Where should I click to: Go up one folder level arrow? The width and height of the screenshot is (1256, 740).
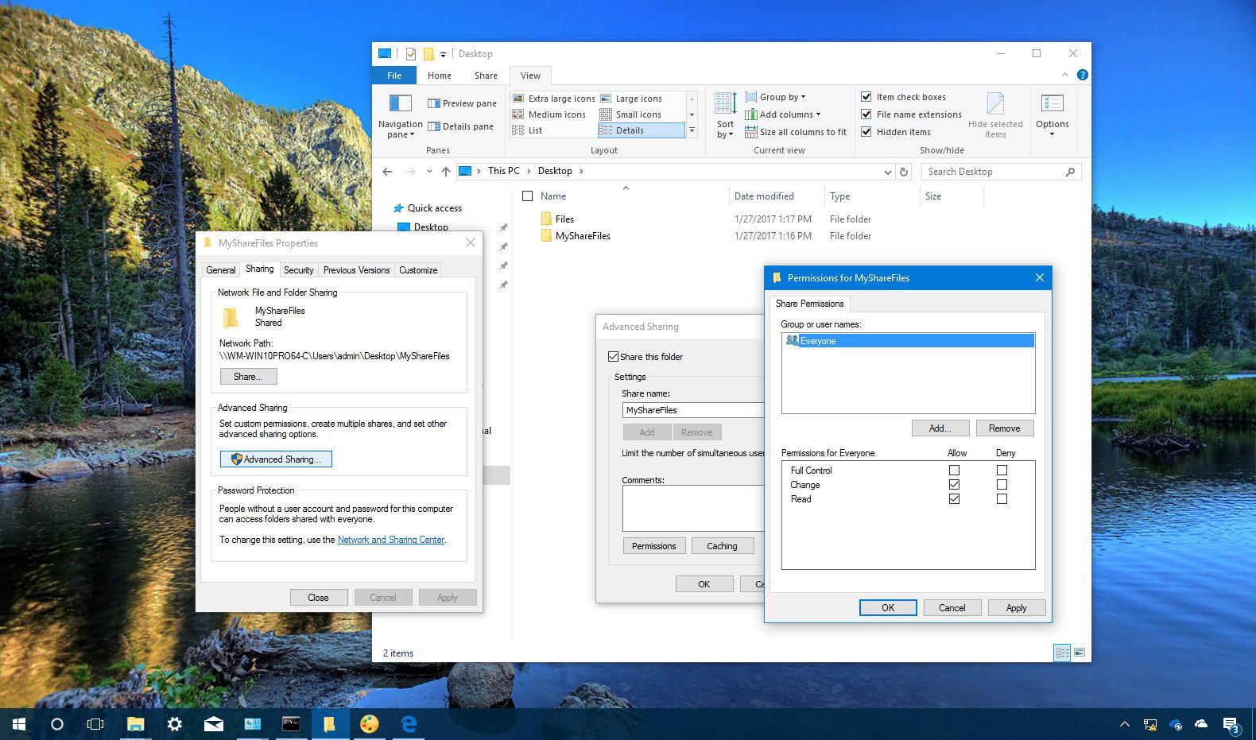(x=446, y=172)
